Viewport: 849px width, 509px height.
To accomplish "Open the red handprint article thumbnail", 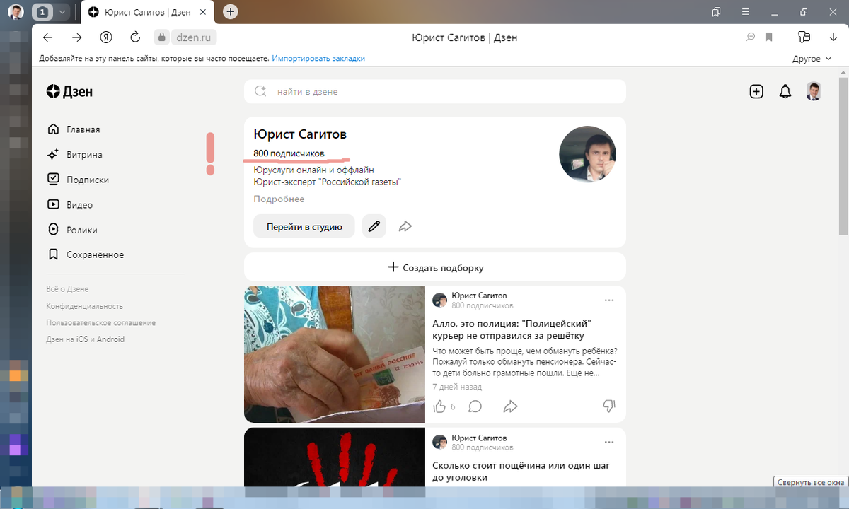I will click(335, 457).
